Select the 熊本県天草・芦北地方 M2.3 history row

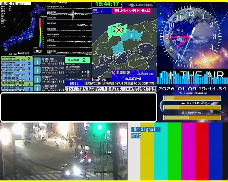point(17,69)
